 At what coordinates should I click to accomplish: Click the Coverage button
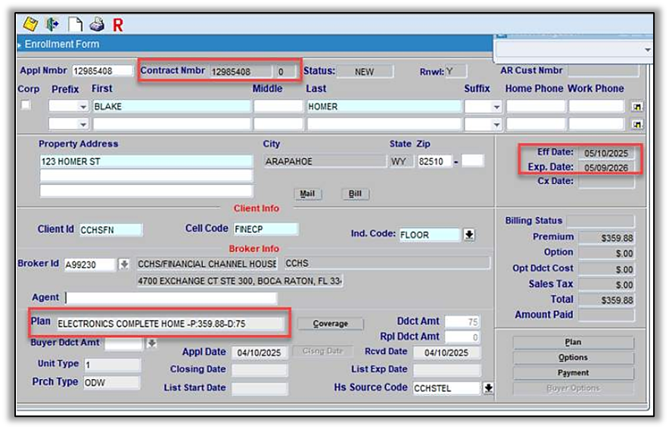330,324
